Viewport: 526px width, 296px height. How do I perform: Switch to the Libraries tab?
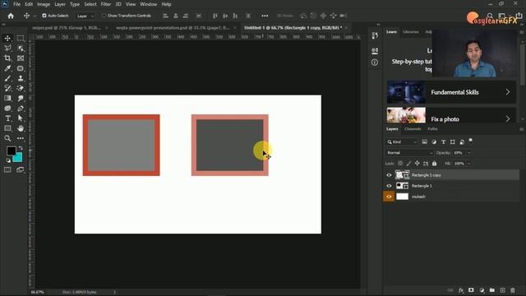[x=411, y=32]
